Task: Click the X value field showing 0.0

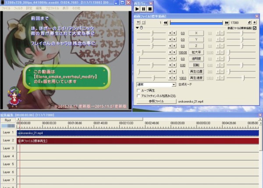Action: click(x=183, y=33)
